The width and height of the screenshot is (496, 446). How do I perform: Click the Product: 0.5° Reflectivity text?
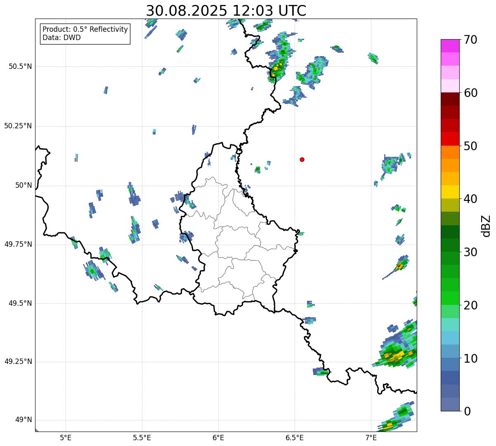85,30
